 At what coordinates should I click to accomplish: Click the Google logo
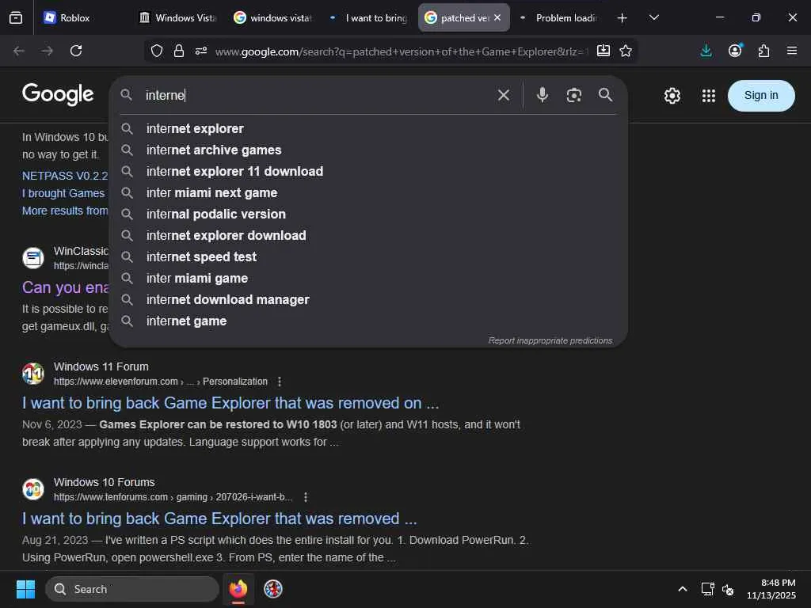click(x=58, y=95)
